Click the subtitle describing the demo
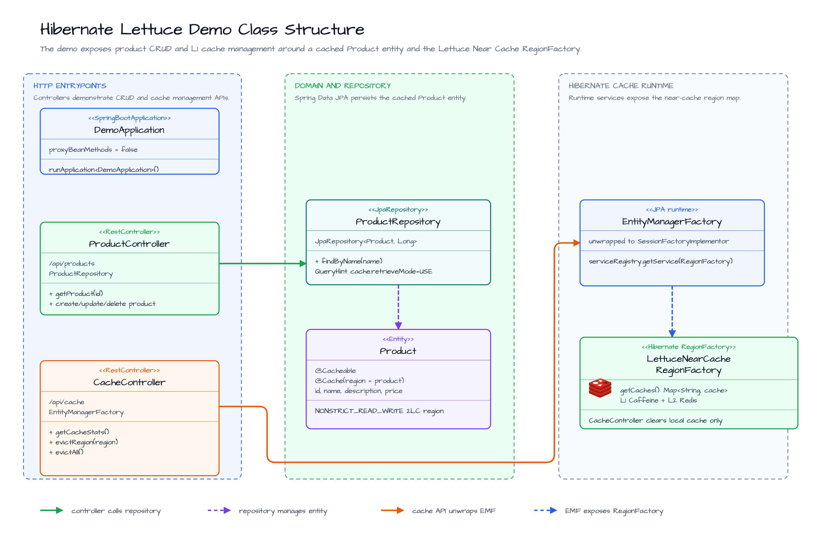This screenshot has height=536, width=827. click(311, 49)
